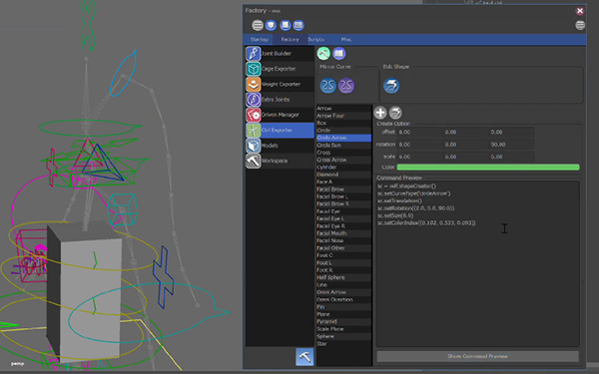Select 'Arrow Four' in the shape list
The height and width of the screenshot is (374, 599).
343,116
